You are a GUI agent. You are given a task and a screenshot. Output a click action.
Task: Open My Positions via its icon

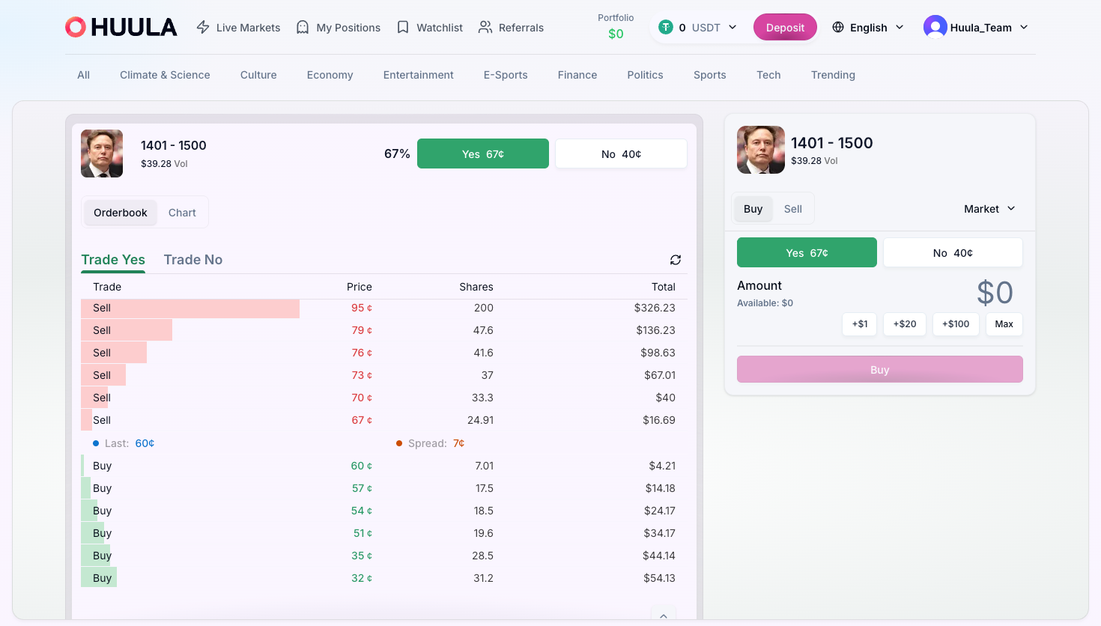tap(302, 27)
